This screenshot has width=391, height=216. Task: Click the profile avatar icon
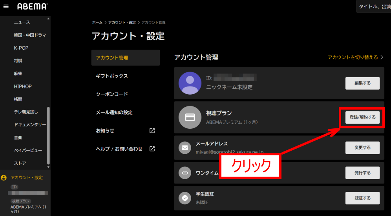190,83
